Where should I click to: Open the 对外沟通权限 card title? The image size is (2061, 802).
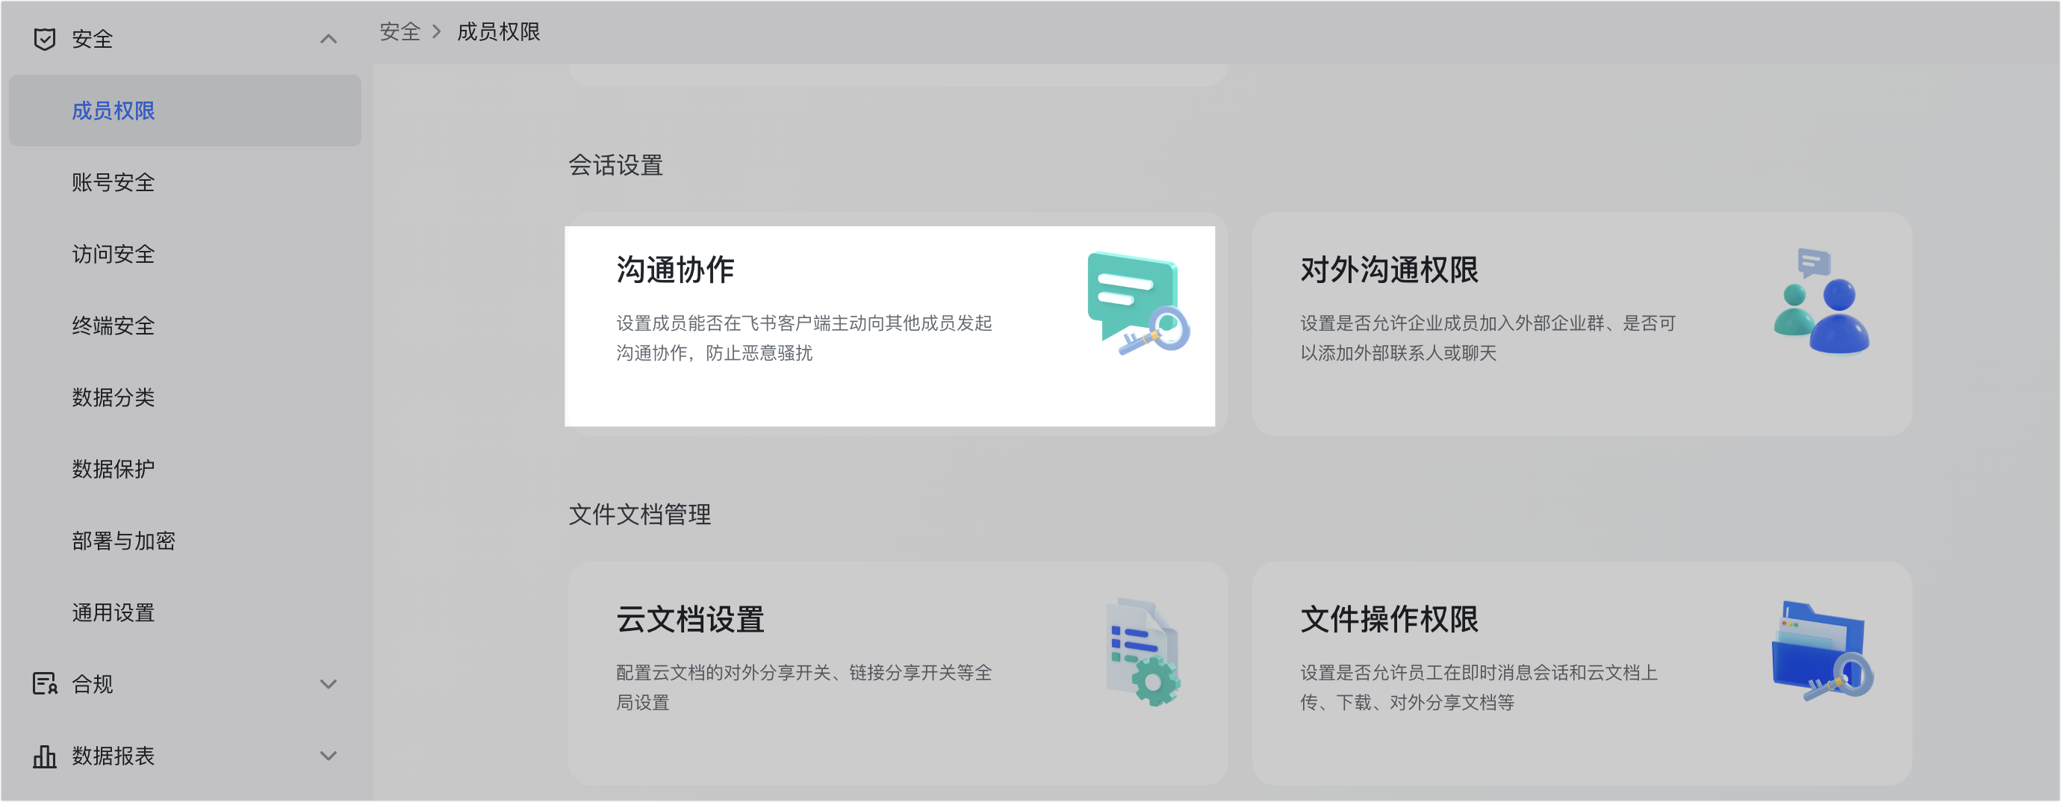coord(1389,270)
